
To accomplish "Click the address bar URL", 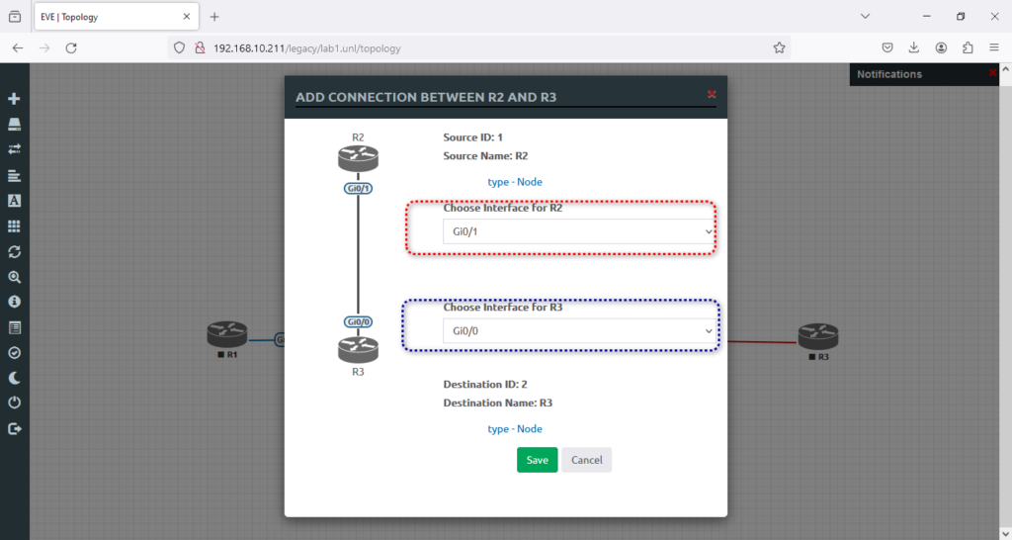I will (x=307, y=48).
